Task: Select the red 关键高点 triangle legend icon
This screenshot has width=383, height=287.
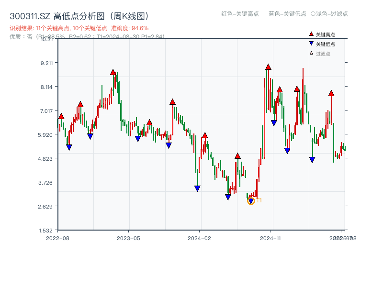Action: (x=311, y=33)
